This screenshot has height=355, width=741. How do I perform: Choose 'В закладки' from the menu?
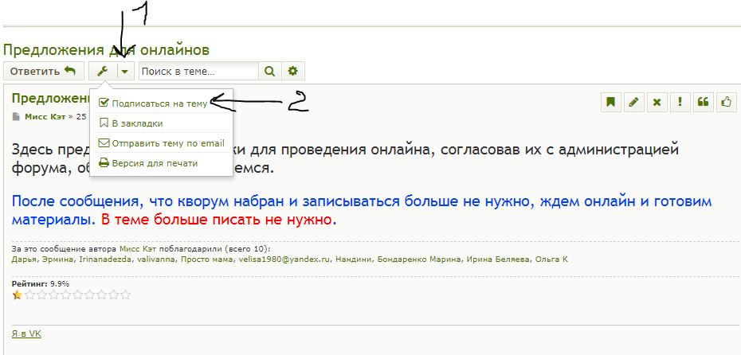(137, 123)
